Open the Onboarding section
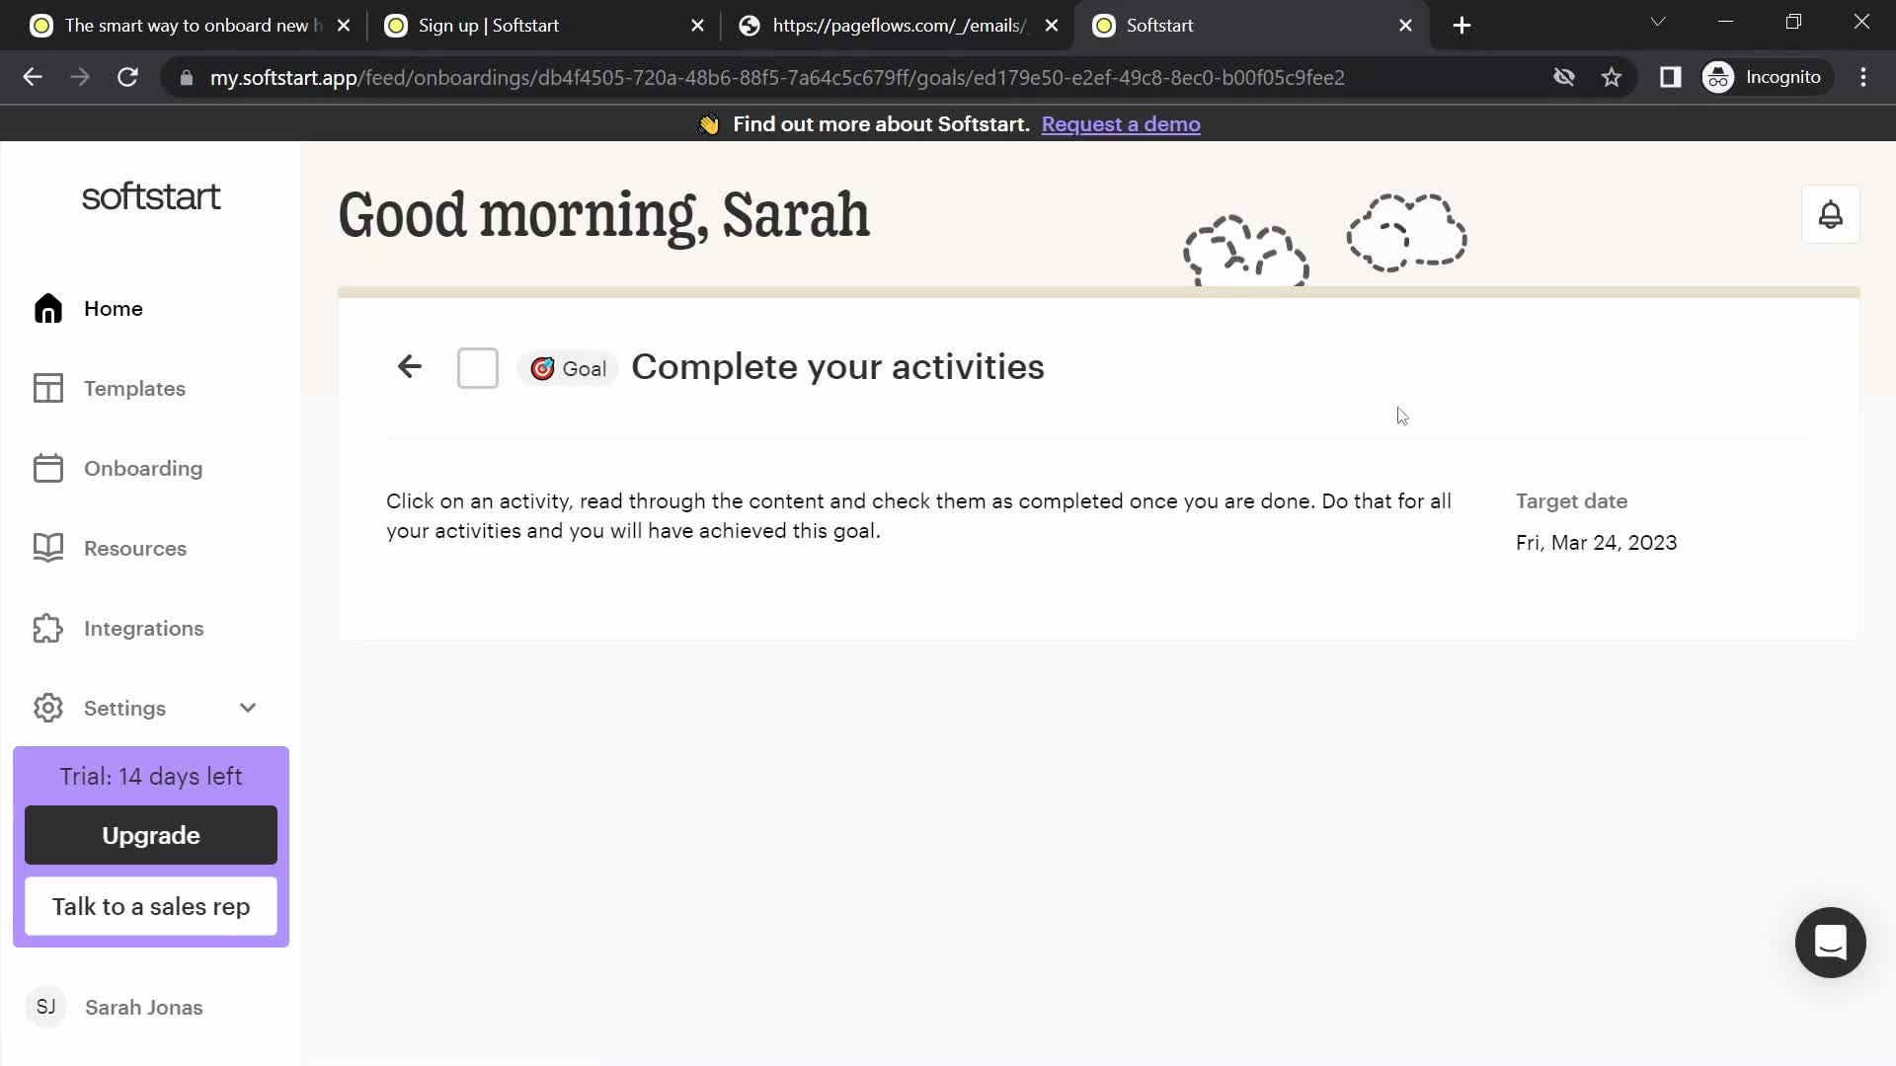The width and height of the screenshot is (1896, 1066). pyautogui.click(x=143, y=468)
